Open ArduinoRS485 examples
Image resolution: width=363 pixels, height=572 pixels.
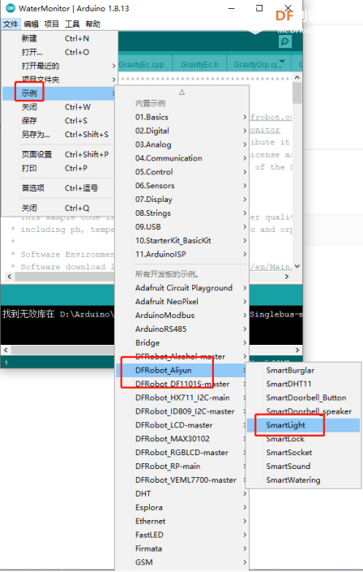coord(182,329)
